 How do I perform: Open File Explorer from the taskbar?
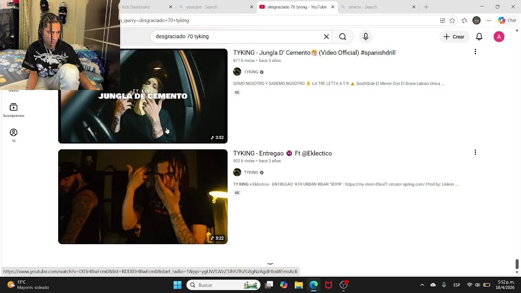pyautogui.click(x=299, y=285)
